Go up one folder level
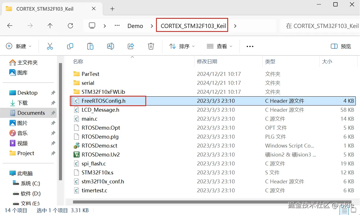Image resolution: width=360 pixels, height=215 pixels. point(50,26)
